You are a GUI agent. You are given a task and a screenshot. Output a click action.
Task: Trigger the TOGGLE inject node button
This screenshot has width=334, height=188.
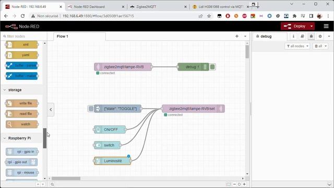click(x=91, y=109)
